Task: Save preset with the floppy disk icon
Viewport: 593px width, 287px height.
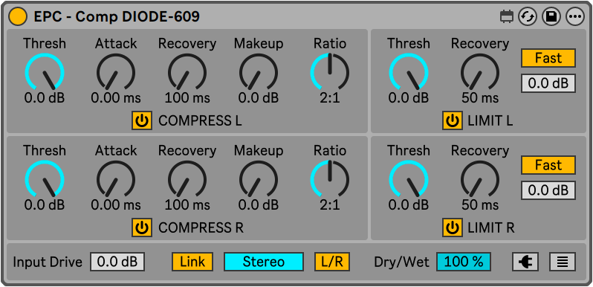Action: point(551,16)
